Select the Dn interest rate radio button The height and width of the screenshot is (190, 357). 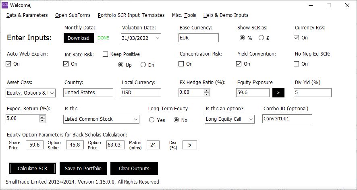coord(143,65)
